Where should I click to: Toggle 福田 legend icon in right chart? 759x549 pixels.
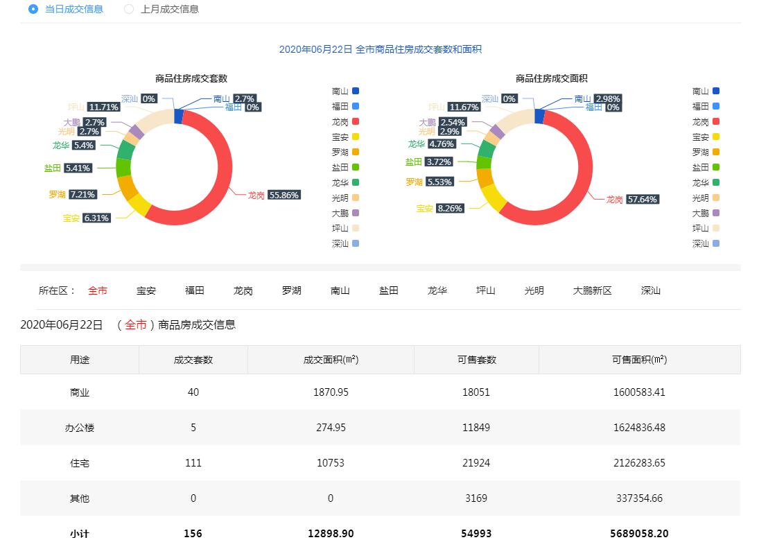[x=716, y=106]
